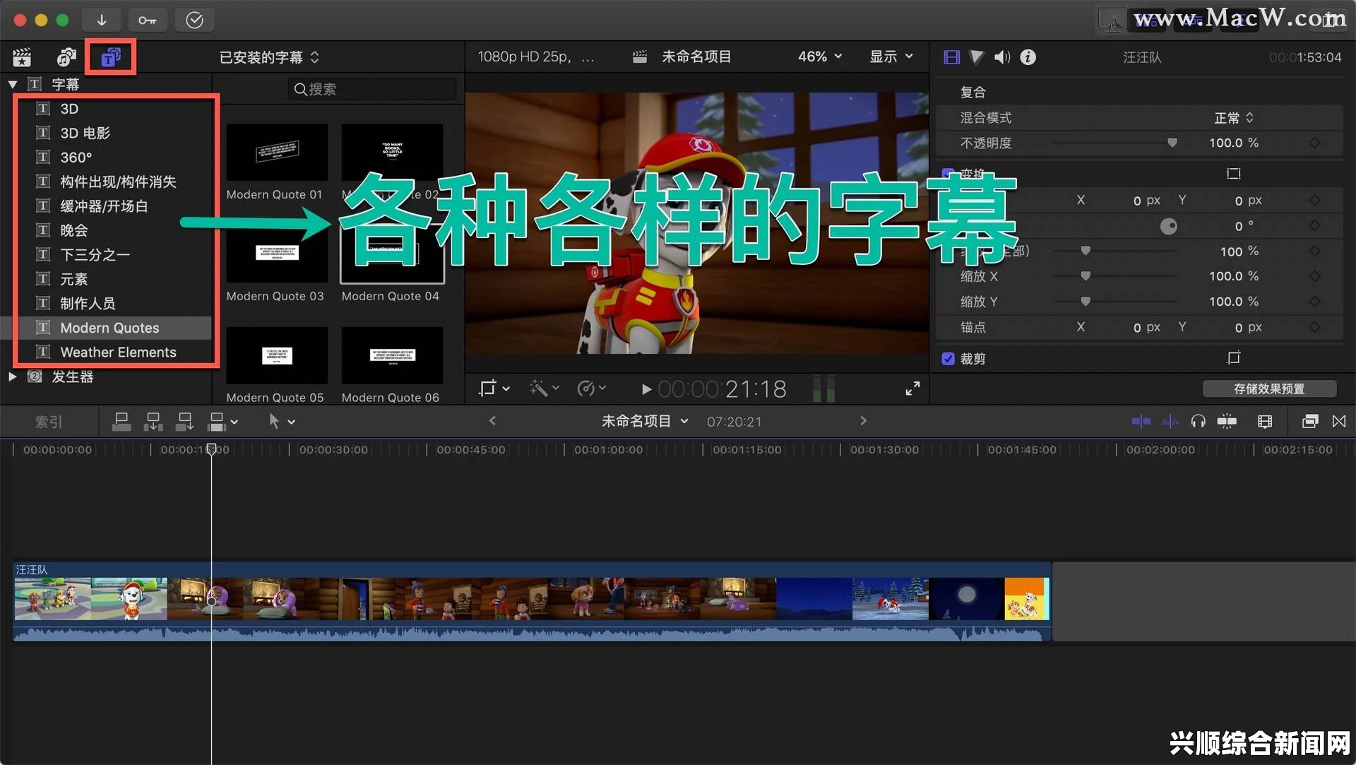This screenshot has height=765, width=1356.
Task: Open the clip appearance filmstrip button
Action: 1265,422
